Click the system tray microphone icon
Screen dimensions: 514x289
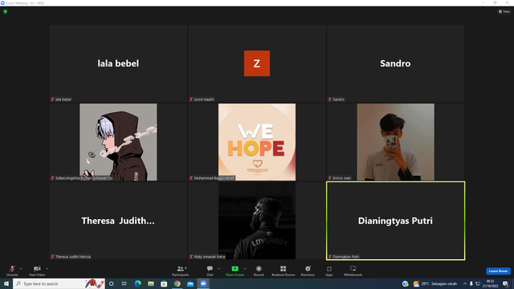tap(471, 283)
